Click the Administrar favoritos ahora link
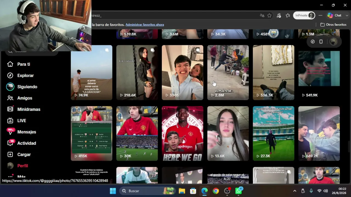The width and height of the screenshot is (351, 197). [x=145, y=25]
